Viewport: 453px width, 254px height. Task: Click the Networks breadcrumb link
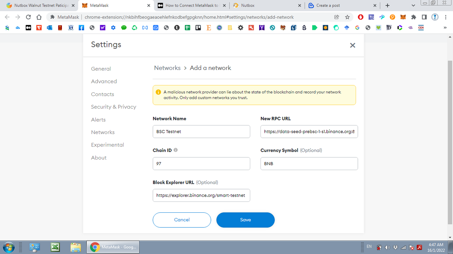tap(167, 68)
